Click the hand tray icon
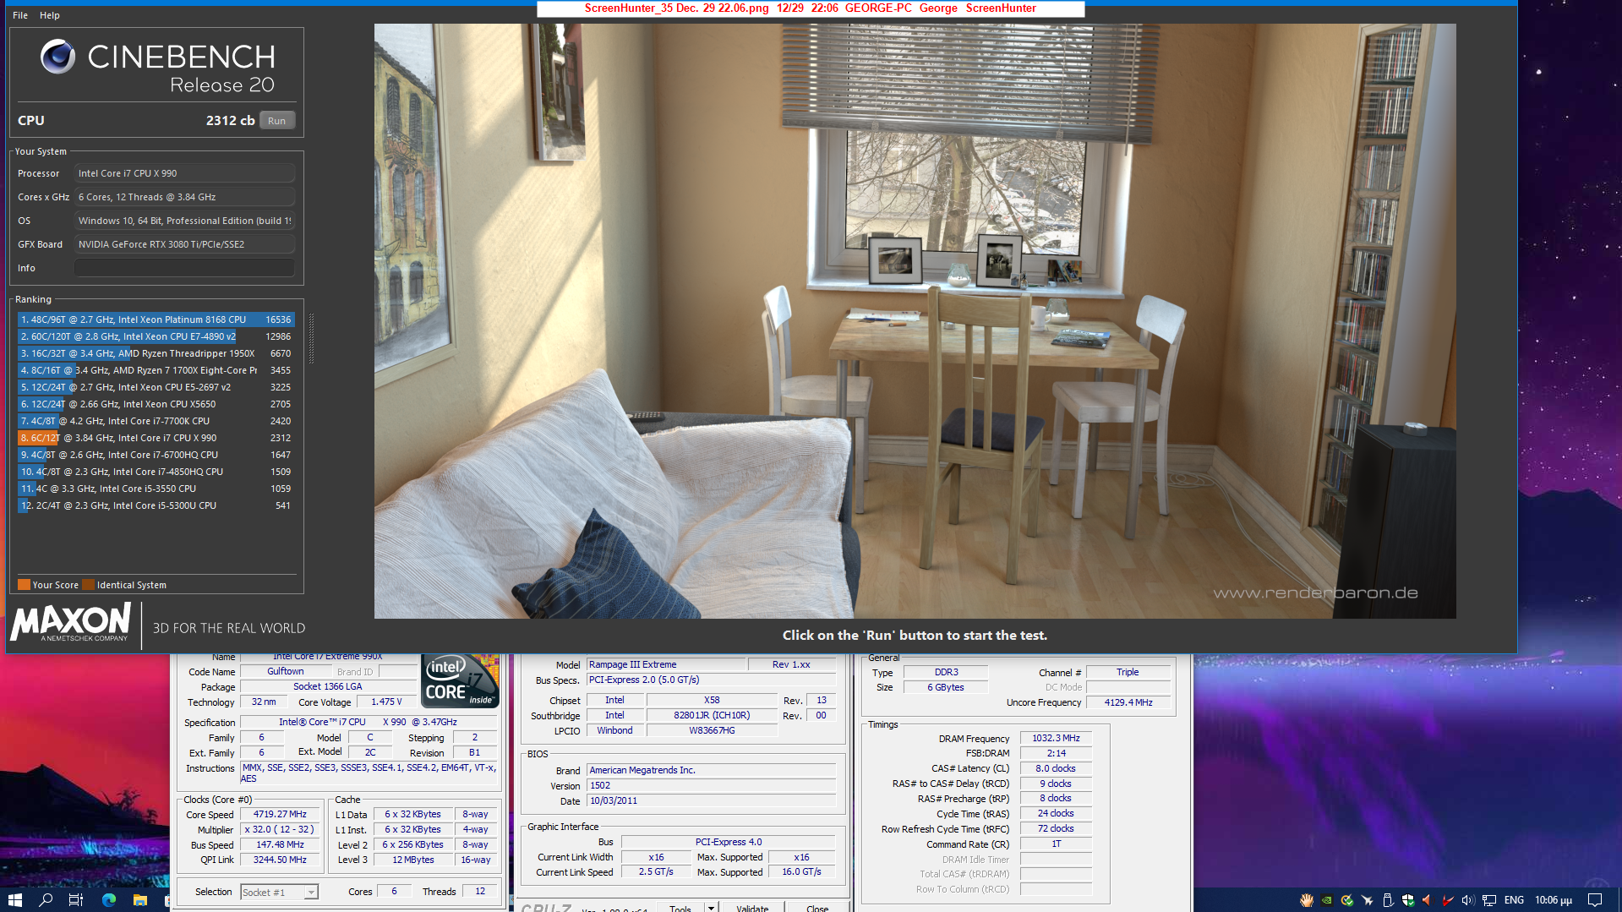 pyautogui.click(x=1307, y=900)
